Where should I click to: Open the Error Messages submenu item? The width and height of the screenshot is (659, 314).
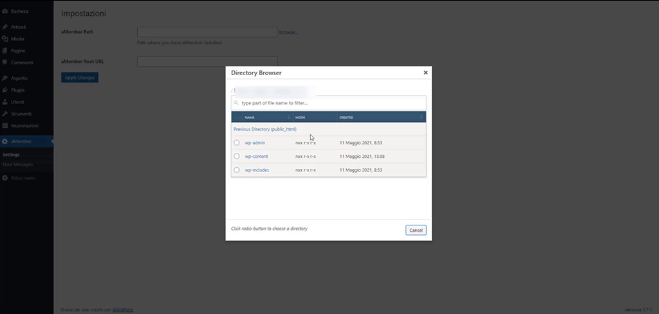click(17, 164)
